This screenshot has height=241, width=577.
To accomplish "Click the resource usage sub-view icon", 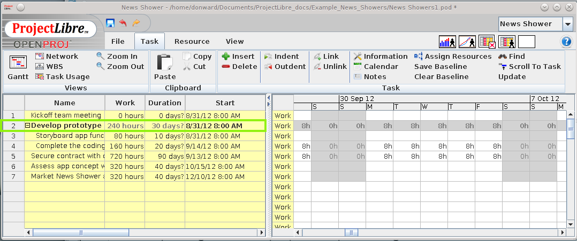I will point(507,42).
